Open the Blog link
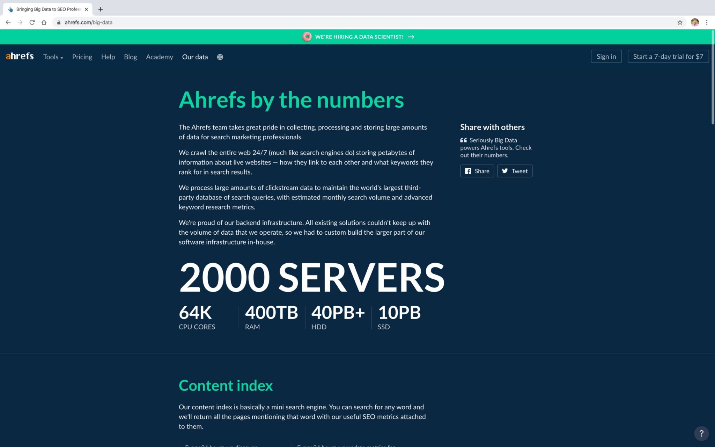715x447 pixels. coord(130,57)
